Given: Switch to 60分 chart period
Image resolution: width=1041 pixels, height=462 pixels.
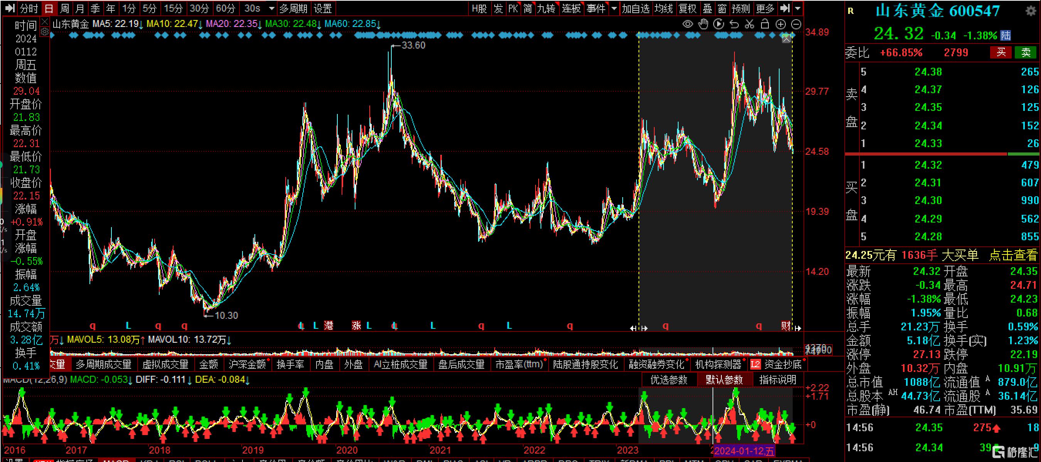Looking at the screenshot, I should (226, 8).
